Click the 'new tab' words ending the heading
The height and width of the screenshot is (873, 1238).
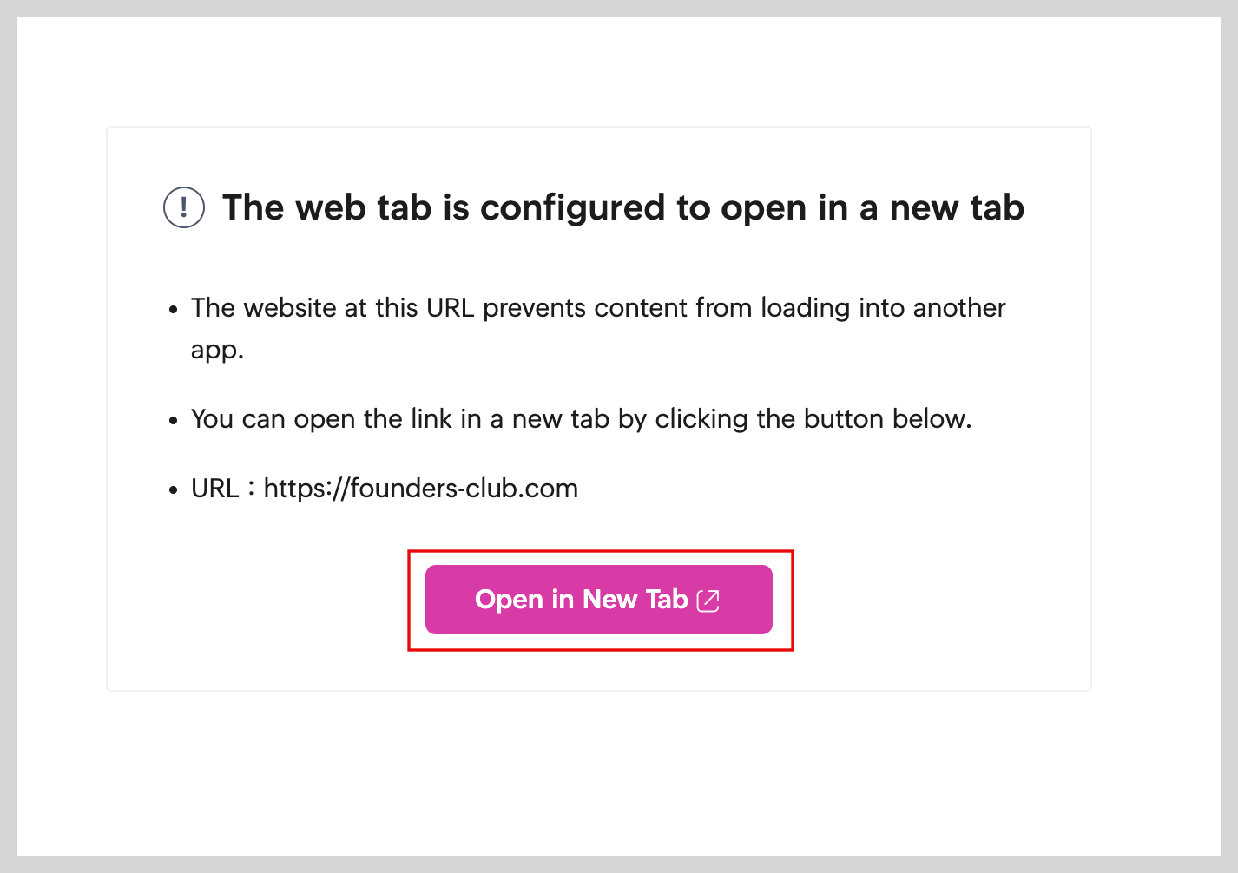point(957,208)
